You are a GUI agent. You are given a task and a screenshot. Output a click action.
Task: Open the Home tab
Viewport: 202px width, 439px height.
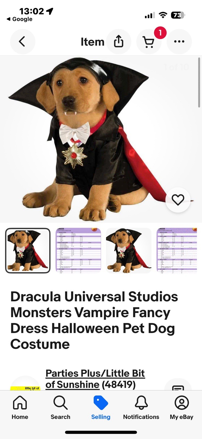(20, 408)
